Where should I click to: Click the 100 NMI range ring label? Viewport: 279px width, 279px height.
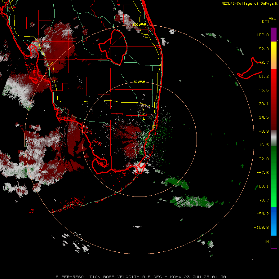click(139, 24)
